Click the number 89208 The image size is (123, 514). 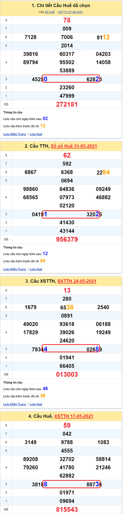coord(30,459)
